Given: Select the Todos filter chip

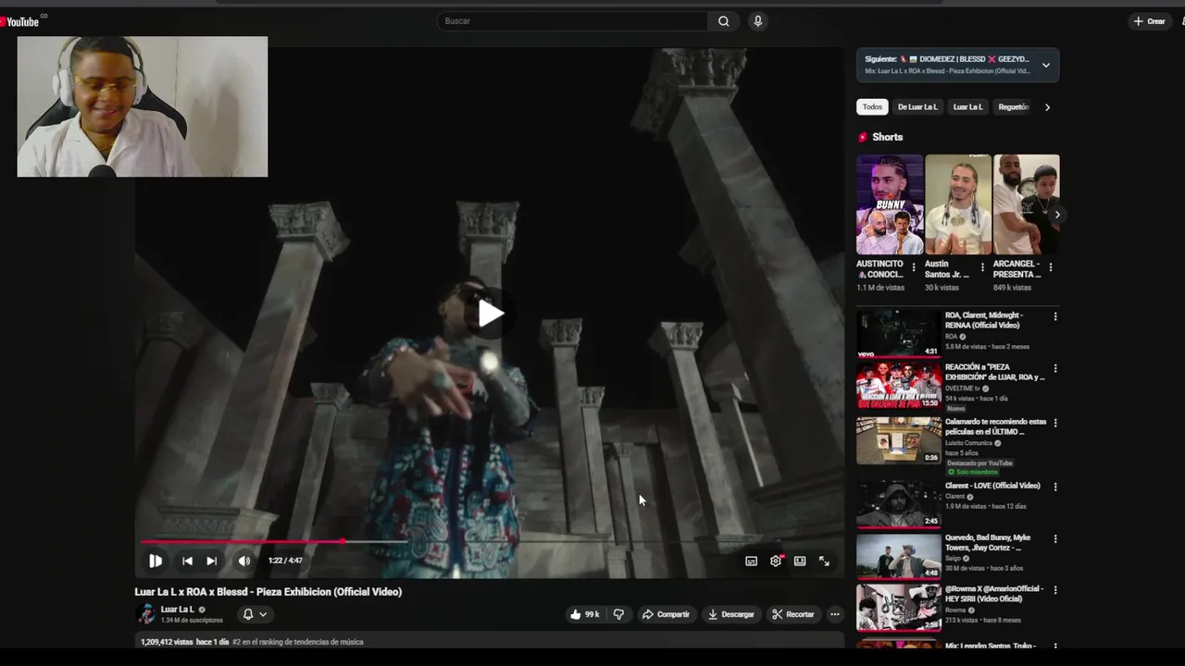Looking at the screenshot, I should [x=872, y=107].
